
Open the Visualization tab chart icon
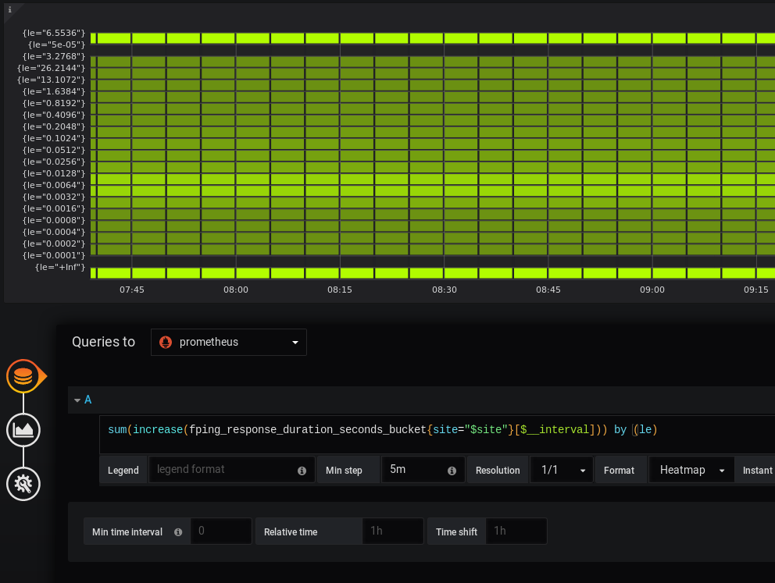(23, 430)
